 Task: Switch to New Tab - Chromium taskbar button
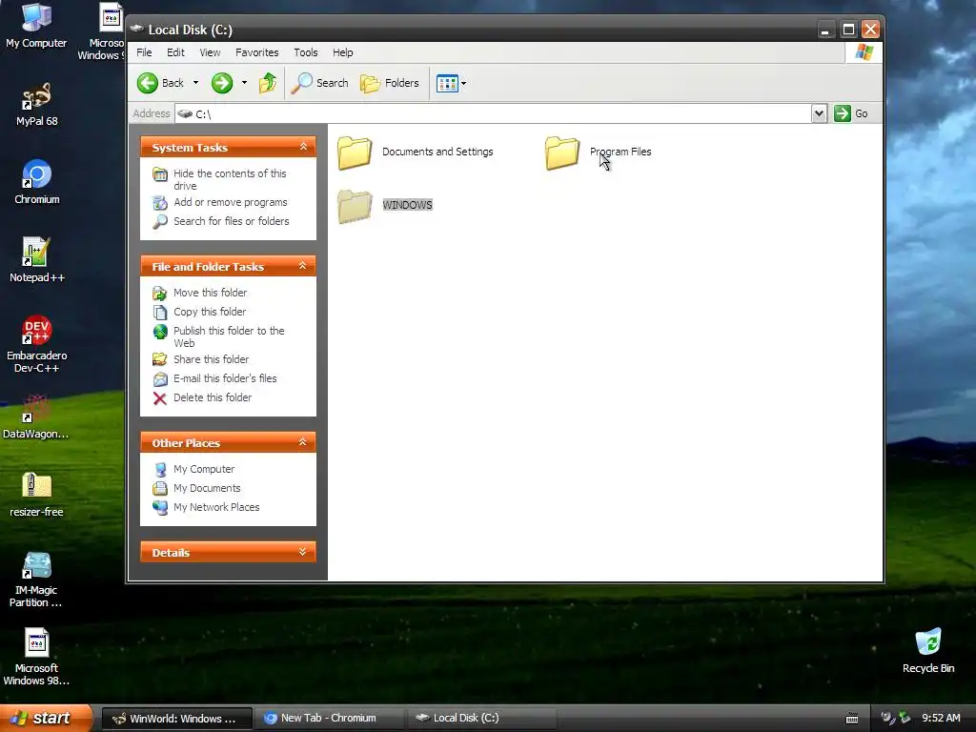click(330, 719)
